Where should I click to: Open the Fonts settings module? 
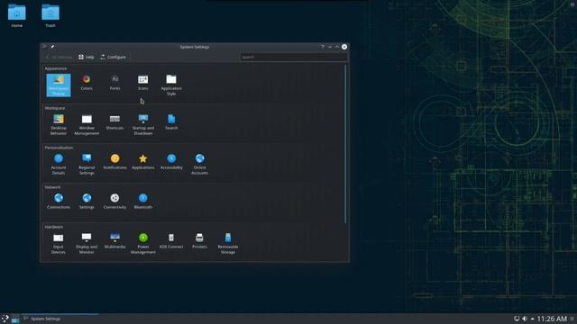coord(114,83)
